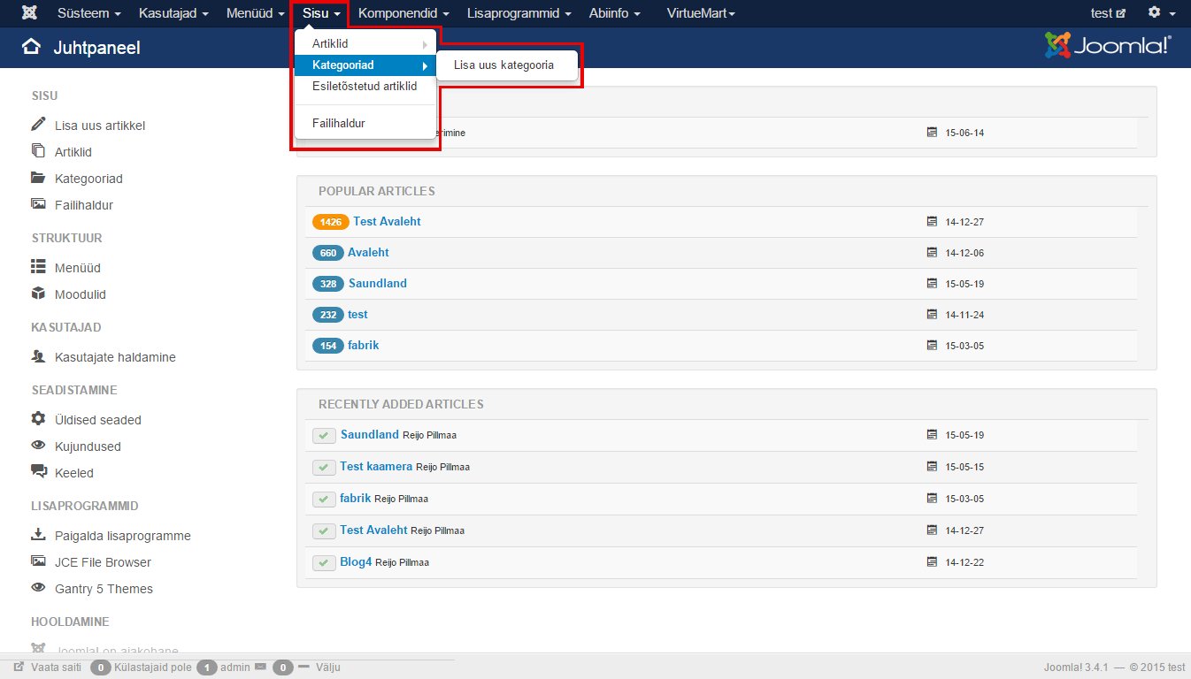Screen dimensions: 1191x679
Task: Click the Välju logout link
Action: coord(327,668)
